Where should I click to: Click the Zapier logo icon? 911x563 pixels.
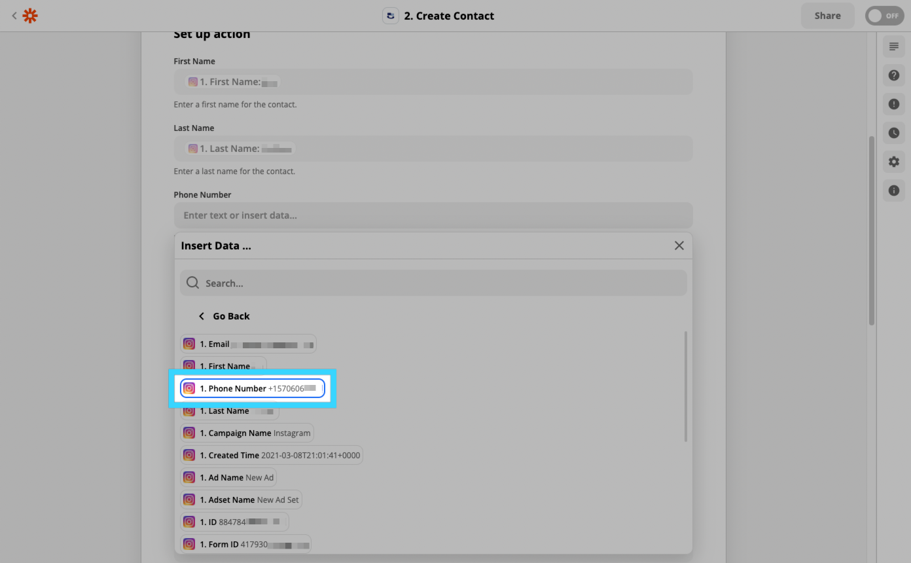tap(30, 16)
